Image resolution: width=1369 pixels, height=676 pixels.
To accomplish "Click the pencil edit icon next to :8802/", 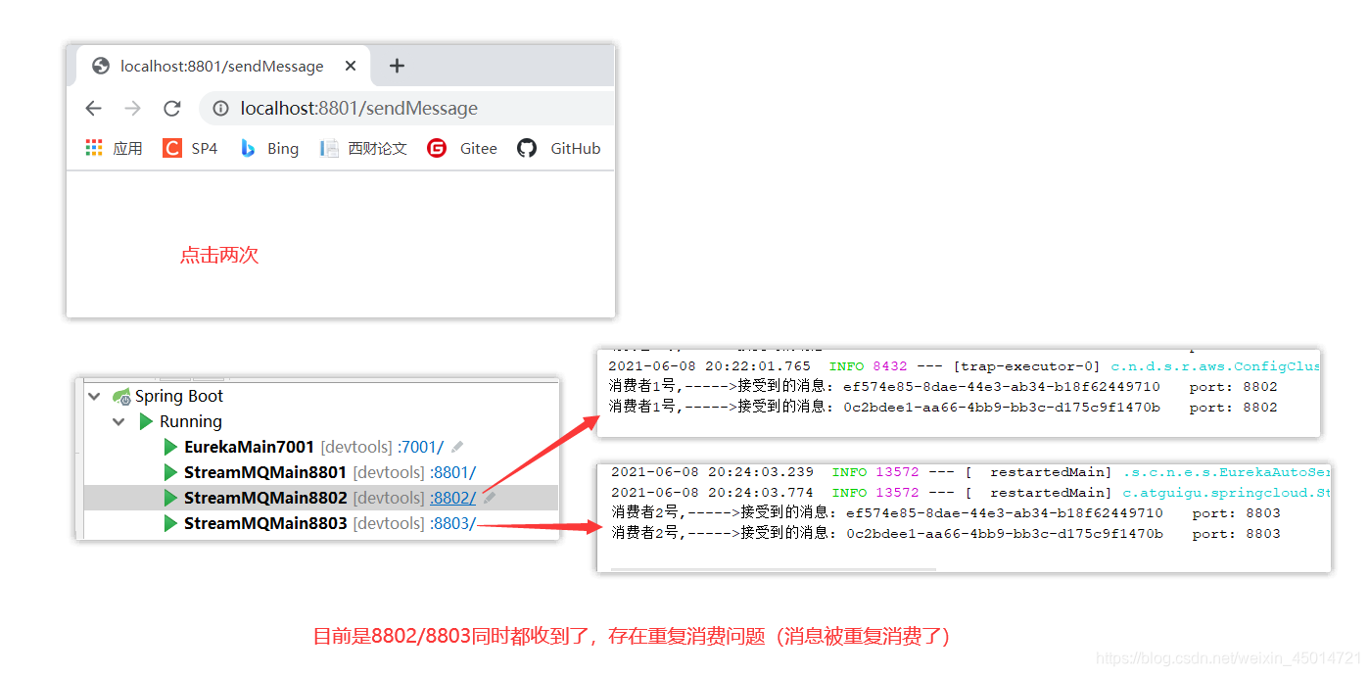I will (489, 497).
